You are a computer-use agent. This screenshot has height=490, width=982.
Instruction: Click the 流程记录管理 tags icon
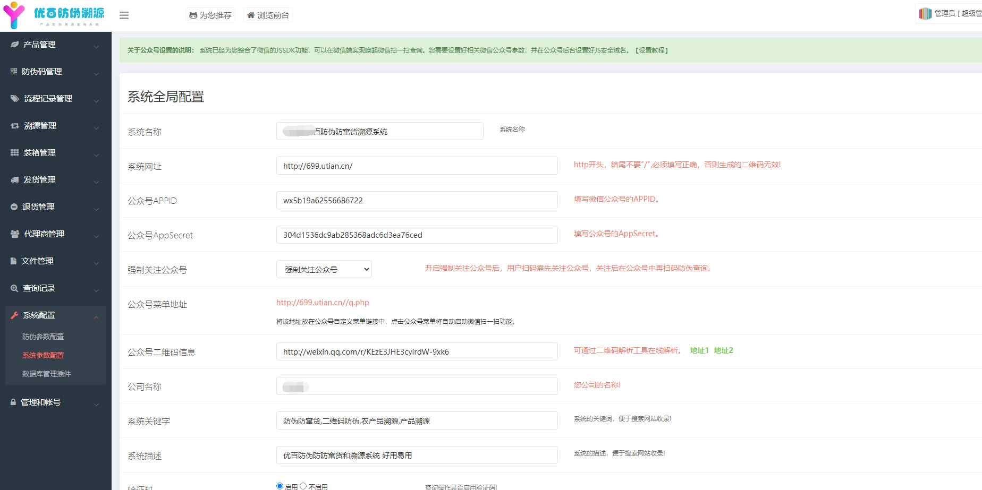pyautogui.click(x=15, y=99)
